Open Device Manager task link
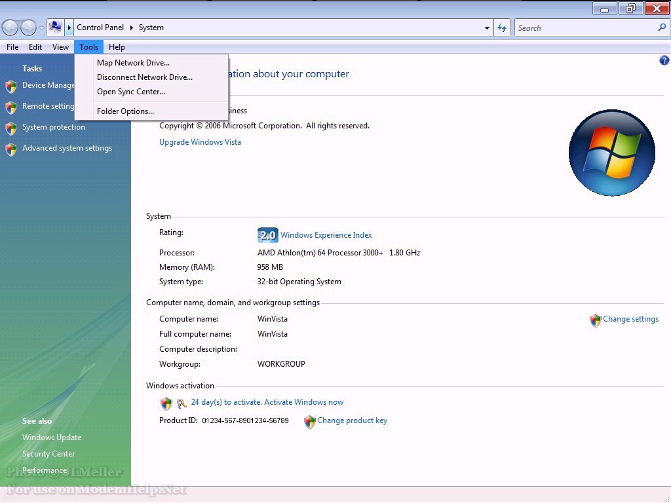The height and width of the screenshot is (503, 671). (48, 85)
